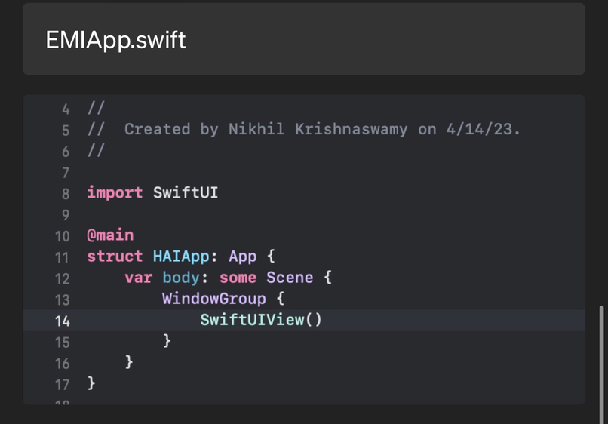This screenshot has width=608, height=424.
Task: Click closing brace on line 16
Action: click(x=129, y=362)
